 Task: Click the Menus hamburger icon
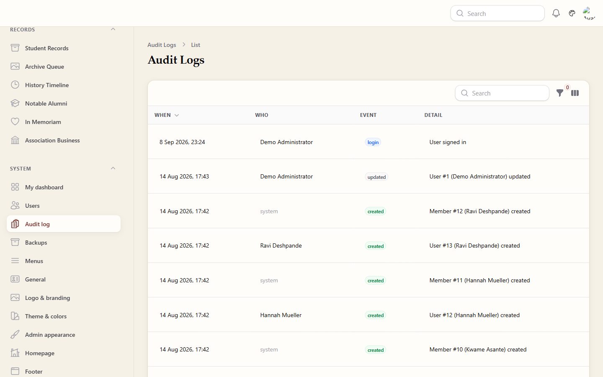(15, 261)
